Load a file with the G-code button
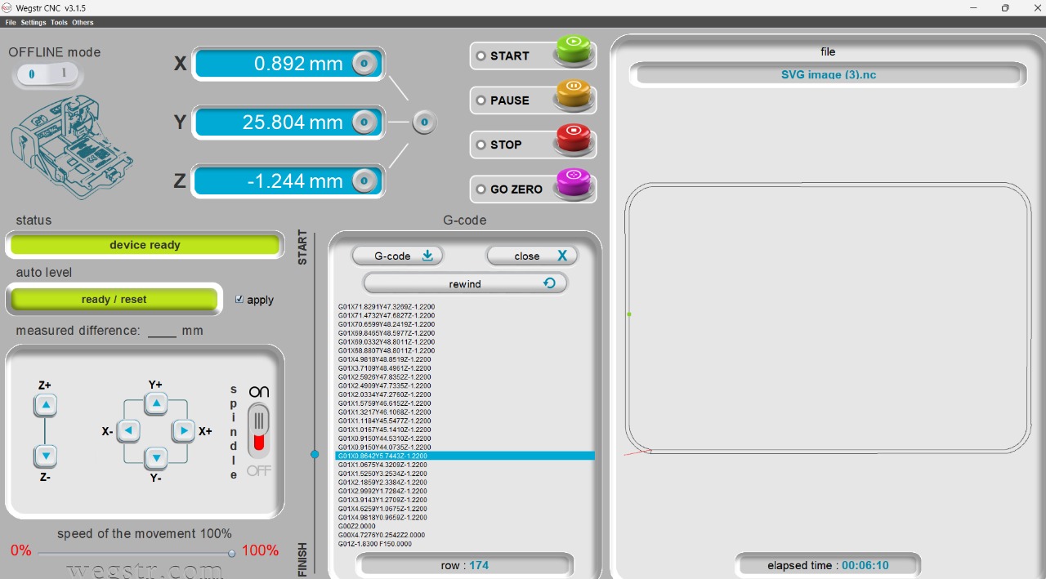 [x=398, y=256]
